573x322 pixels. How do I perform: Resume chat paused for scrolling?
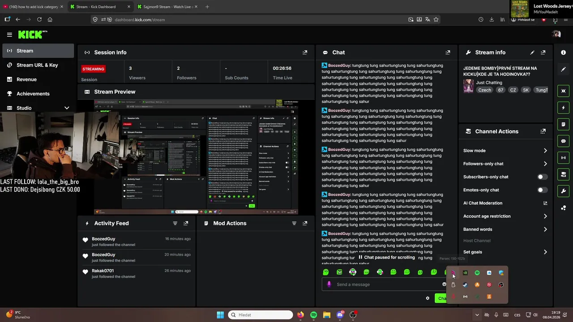pyautogui.click(x=386, y=258)
